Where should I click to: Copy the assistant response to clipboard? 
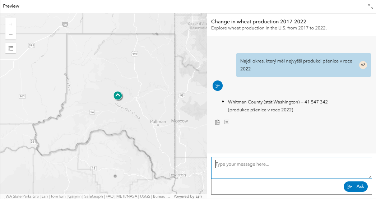[218, 122]
